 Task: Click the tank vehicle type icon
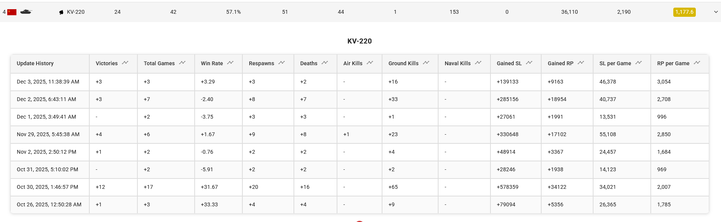(26, 12)
